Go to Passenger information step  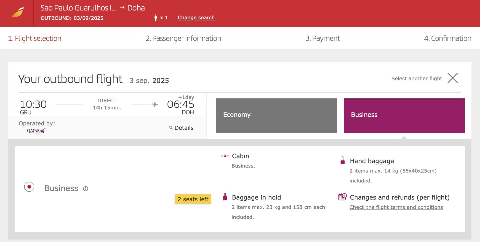coord(183,38)
